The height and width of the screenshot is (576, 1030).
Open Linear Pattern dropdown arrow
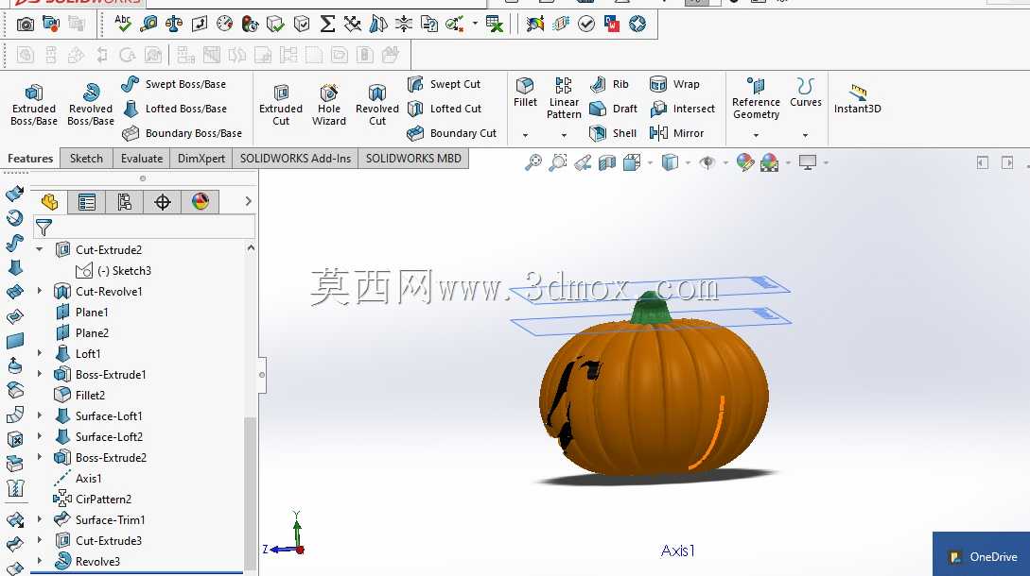[564, 135]
